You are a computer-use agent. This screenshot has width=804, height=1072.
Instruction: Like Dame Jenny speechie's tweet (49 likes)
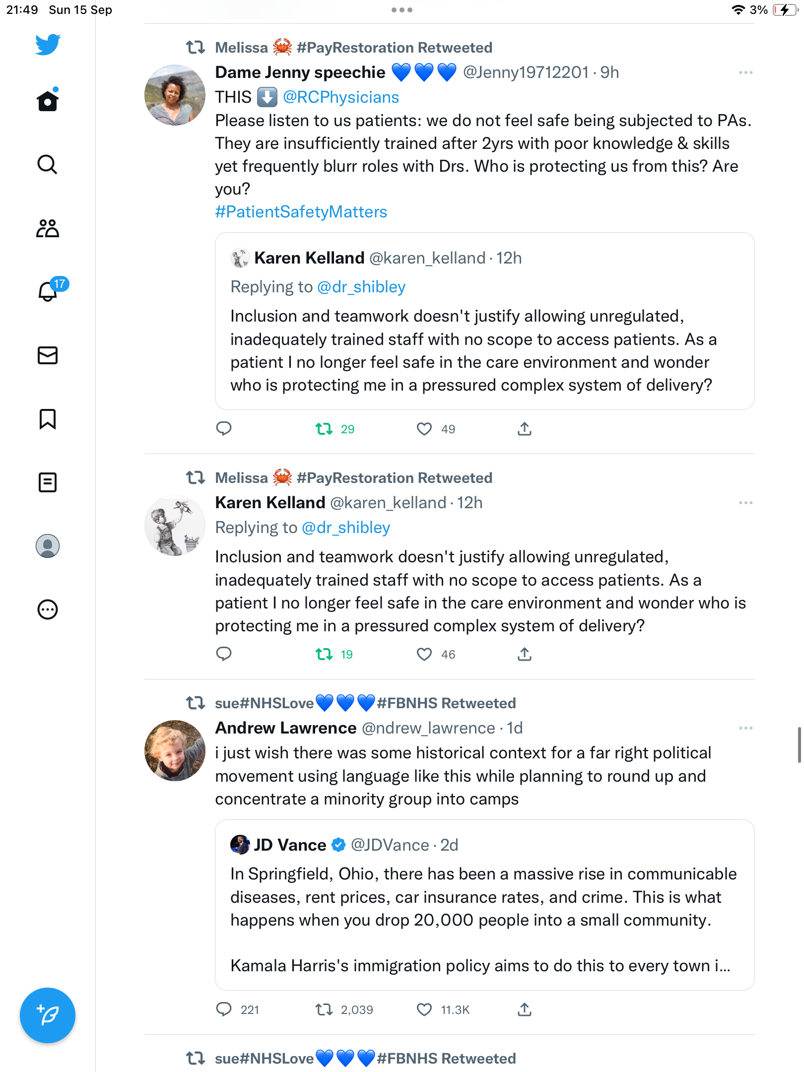tap(424, 429)
